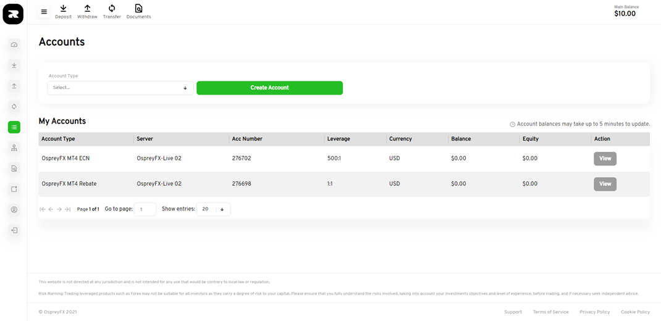
Task: Open the Terms of Service link
Action: coord(550,312)
